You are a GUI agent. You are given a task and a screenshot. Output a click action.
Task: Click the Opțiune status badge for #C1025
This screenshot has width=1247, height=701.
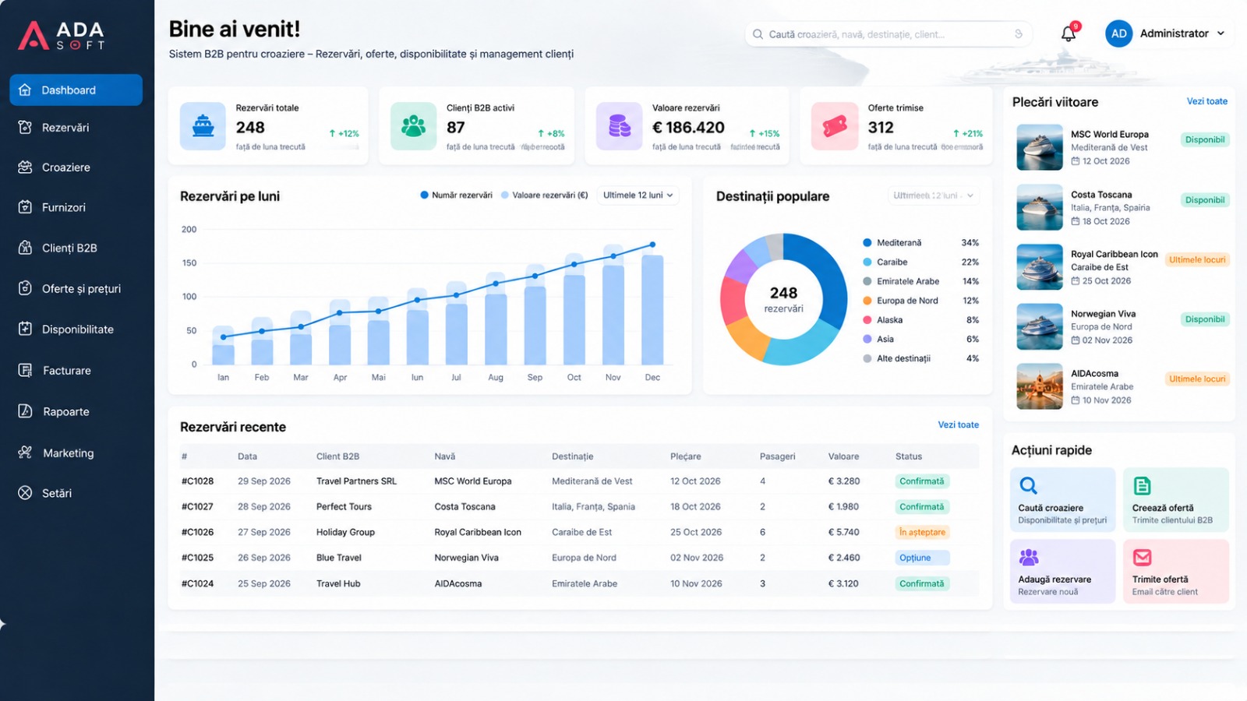point(922,558)
